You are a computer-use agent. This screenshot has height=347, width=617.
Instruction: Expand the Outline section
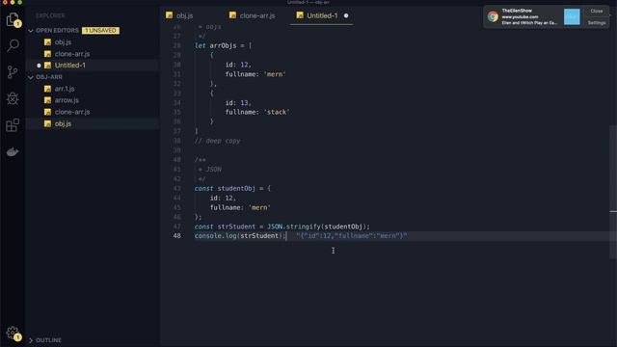coord(31,340)
